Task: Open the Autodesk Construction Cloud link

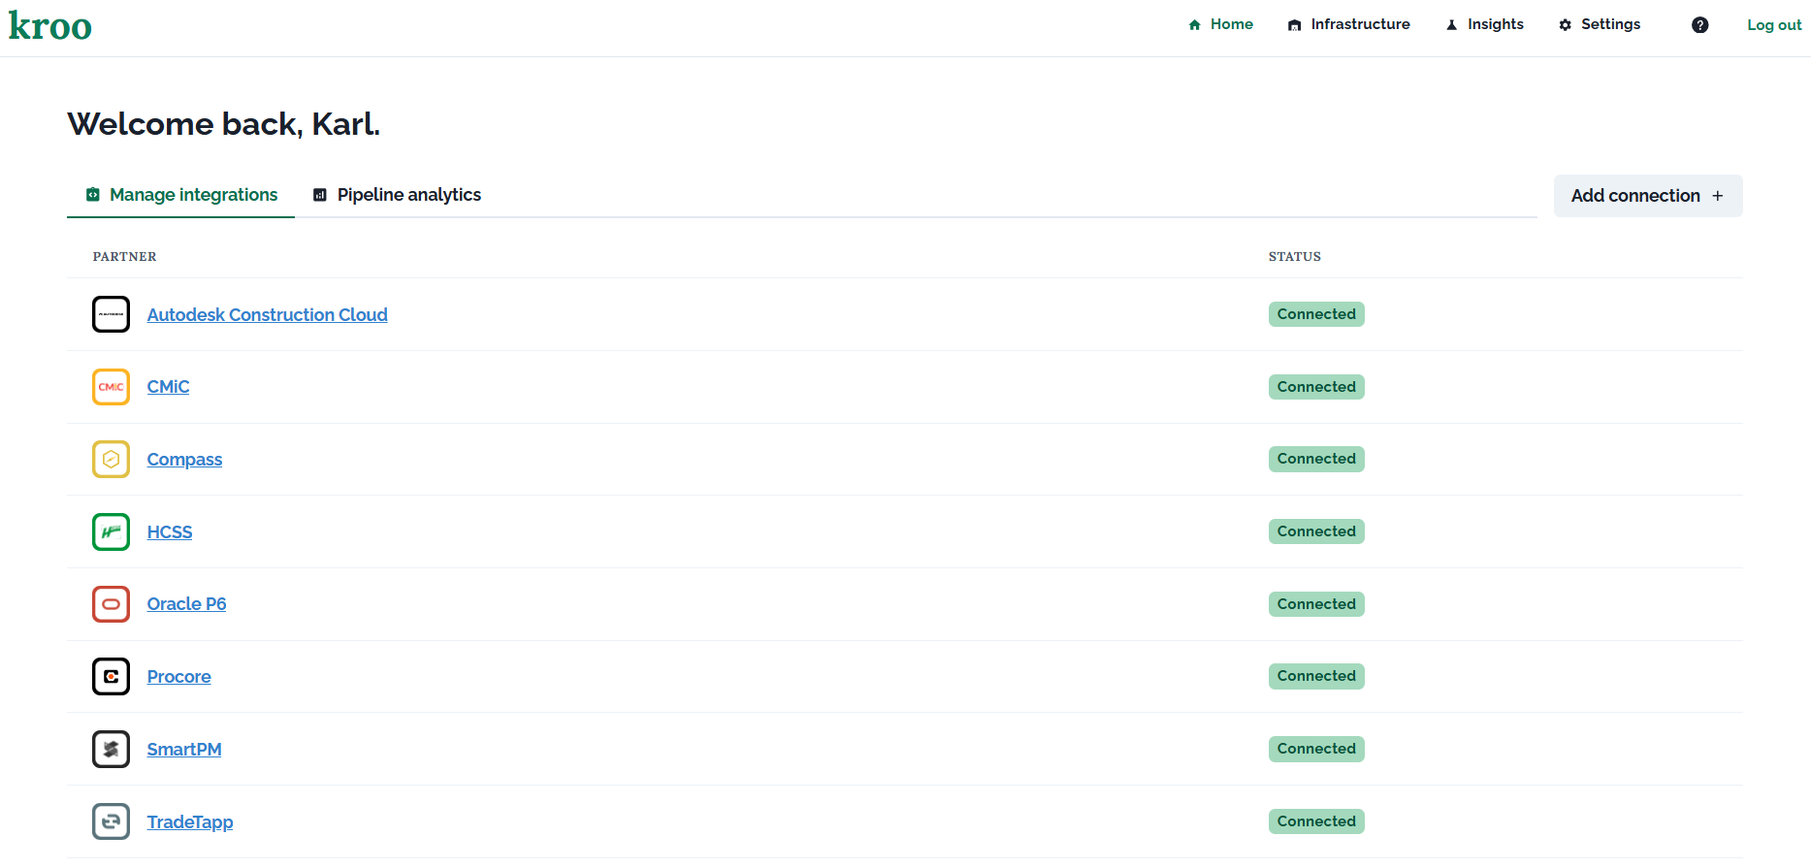Action: (x=267, y=315)
